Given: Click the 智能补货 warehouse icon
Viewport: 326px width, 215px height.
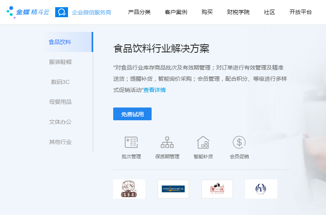Looking at the screenshot, I should pyautogui.click(x=203, y=142).
